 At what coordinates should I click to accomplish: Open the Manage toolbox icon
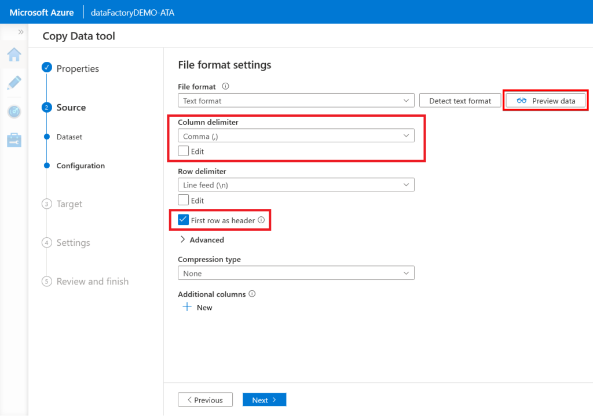[14, 139]
